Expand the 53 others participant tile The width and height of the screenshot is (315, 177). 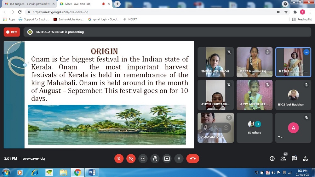click(x=254, y=128)
